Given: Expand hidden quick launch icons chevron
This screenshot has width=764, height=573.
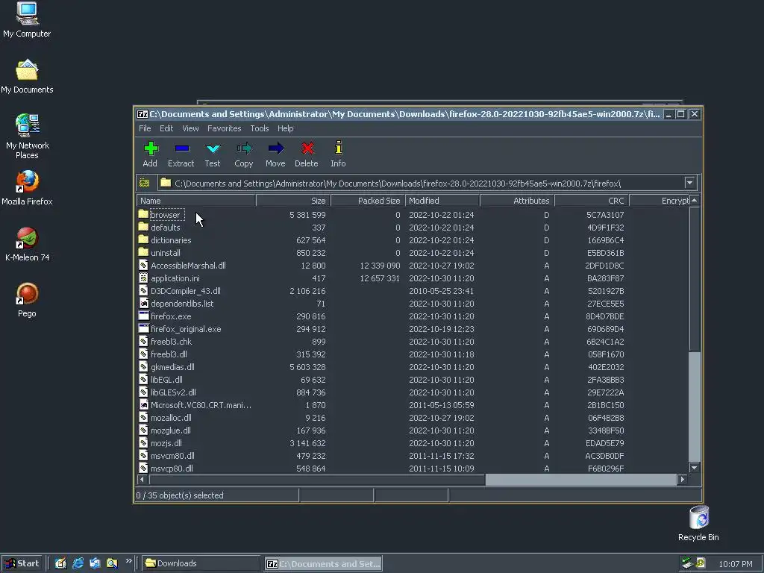Looking at the screenshot, I should pos(128,561).
